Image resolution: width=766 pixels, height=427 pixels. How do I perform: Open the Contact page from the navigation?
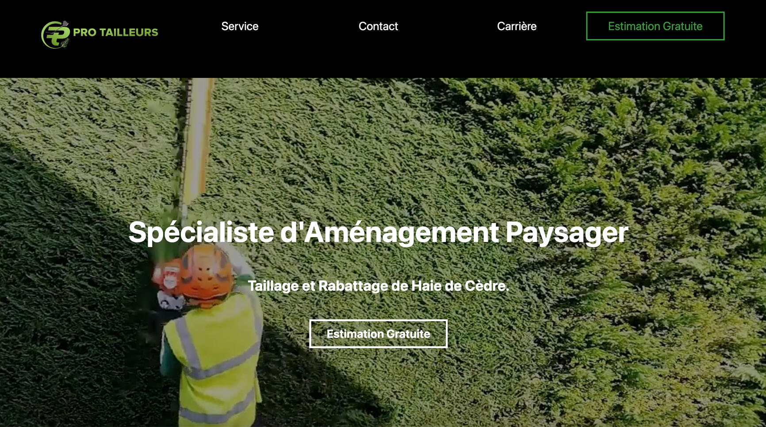click(379, 26)
